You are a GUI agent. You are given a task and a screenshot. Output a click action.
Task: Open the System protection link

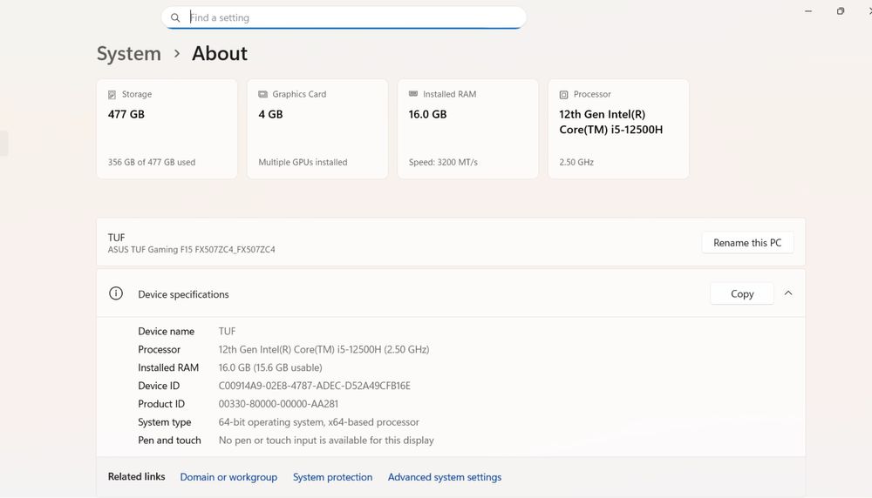coord(332,477)
